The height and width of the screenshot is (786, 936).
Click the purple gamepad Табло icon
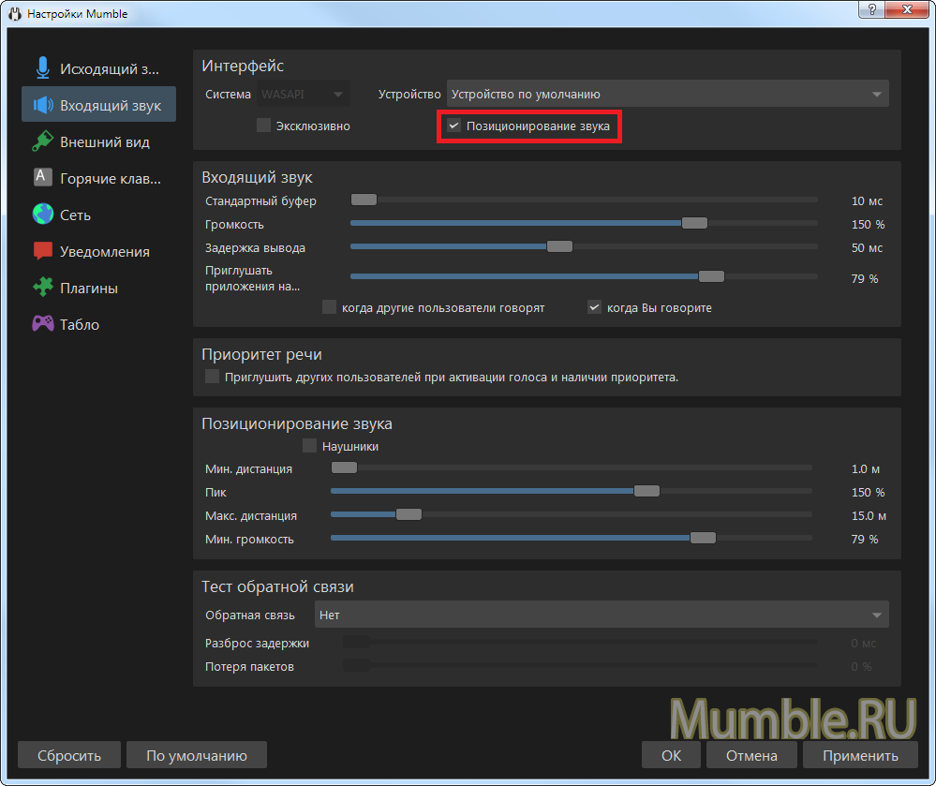click(42, 324)
